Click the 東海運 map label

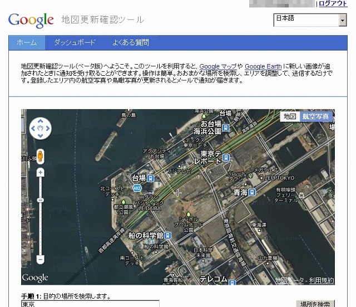[x=259, y=225]
